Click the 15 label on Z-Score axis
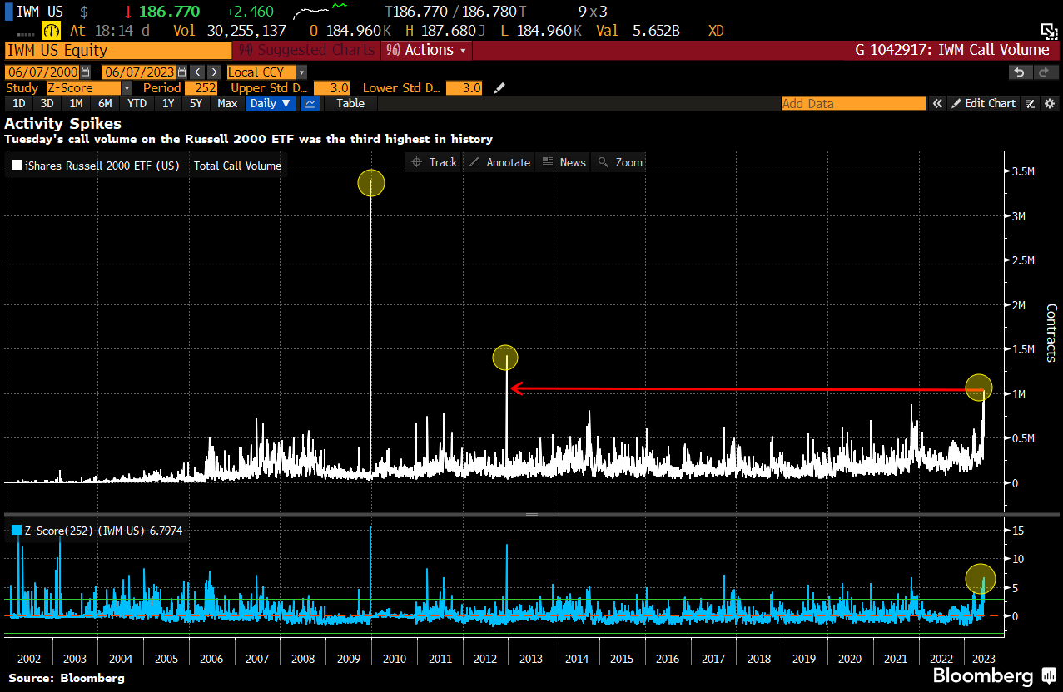The width and height of the screenshot is (1063, 692). (1018, 531)
